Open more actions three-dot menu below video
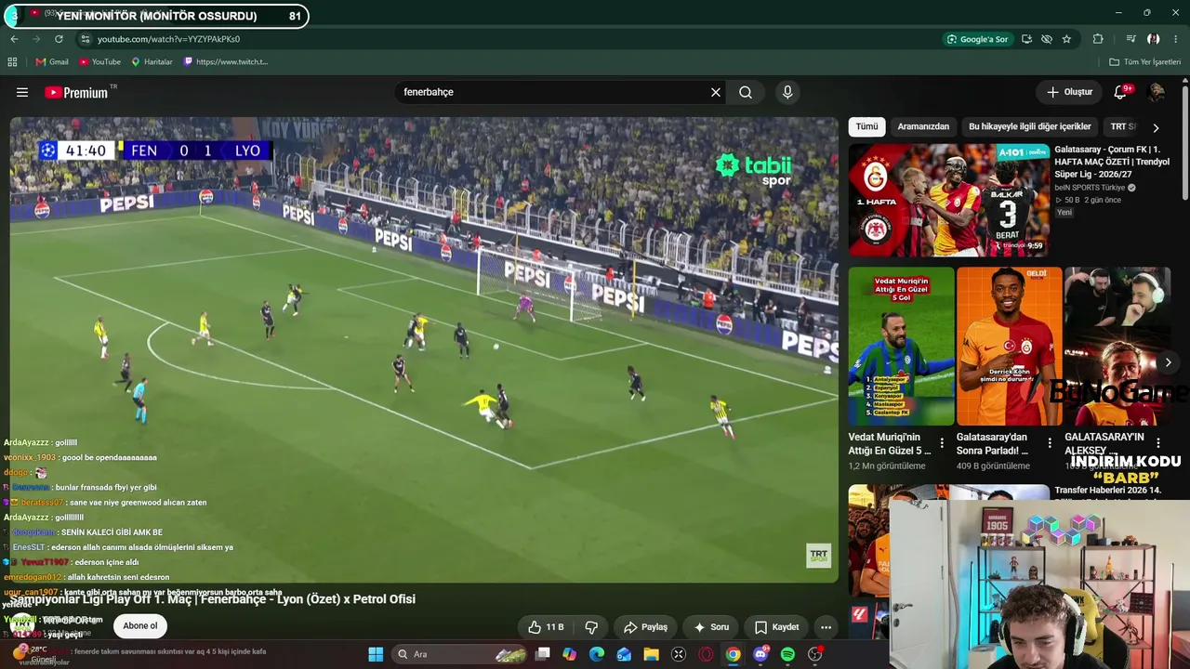Image resolution: width=1190 pixels, height=669 pixels. (826, 627)
